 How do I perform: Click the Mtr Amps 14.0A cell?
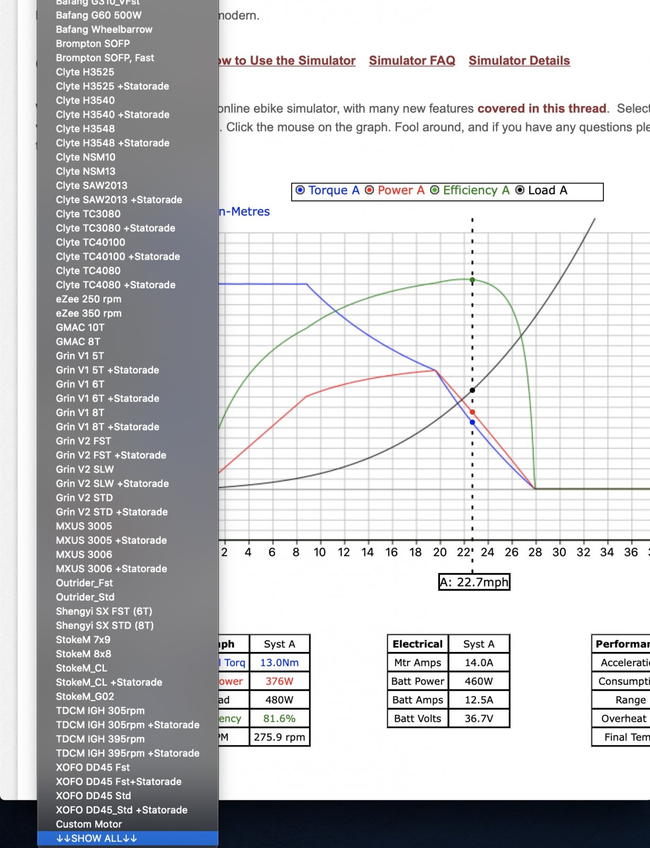[x=479, y=662]
